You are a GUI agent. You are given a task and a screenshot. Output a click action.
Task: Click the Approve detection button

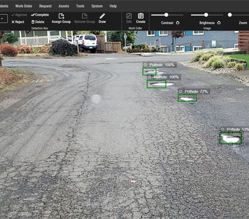19,15
